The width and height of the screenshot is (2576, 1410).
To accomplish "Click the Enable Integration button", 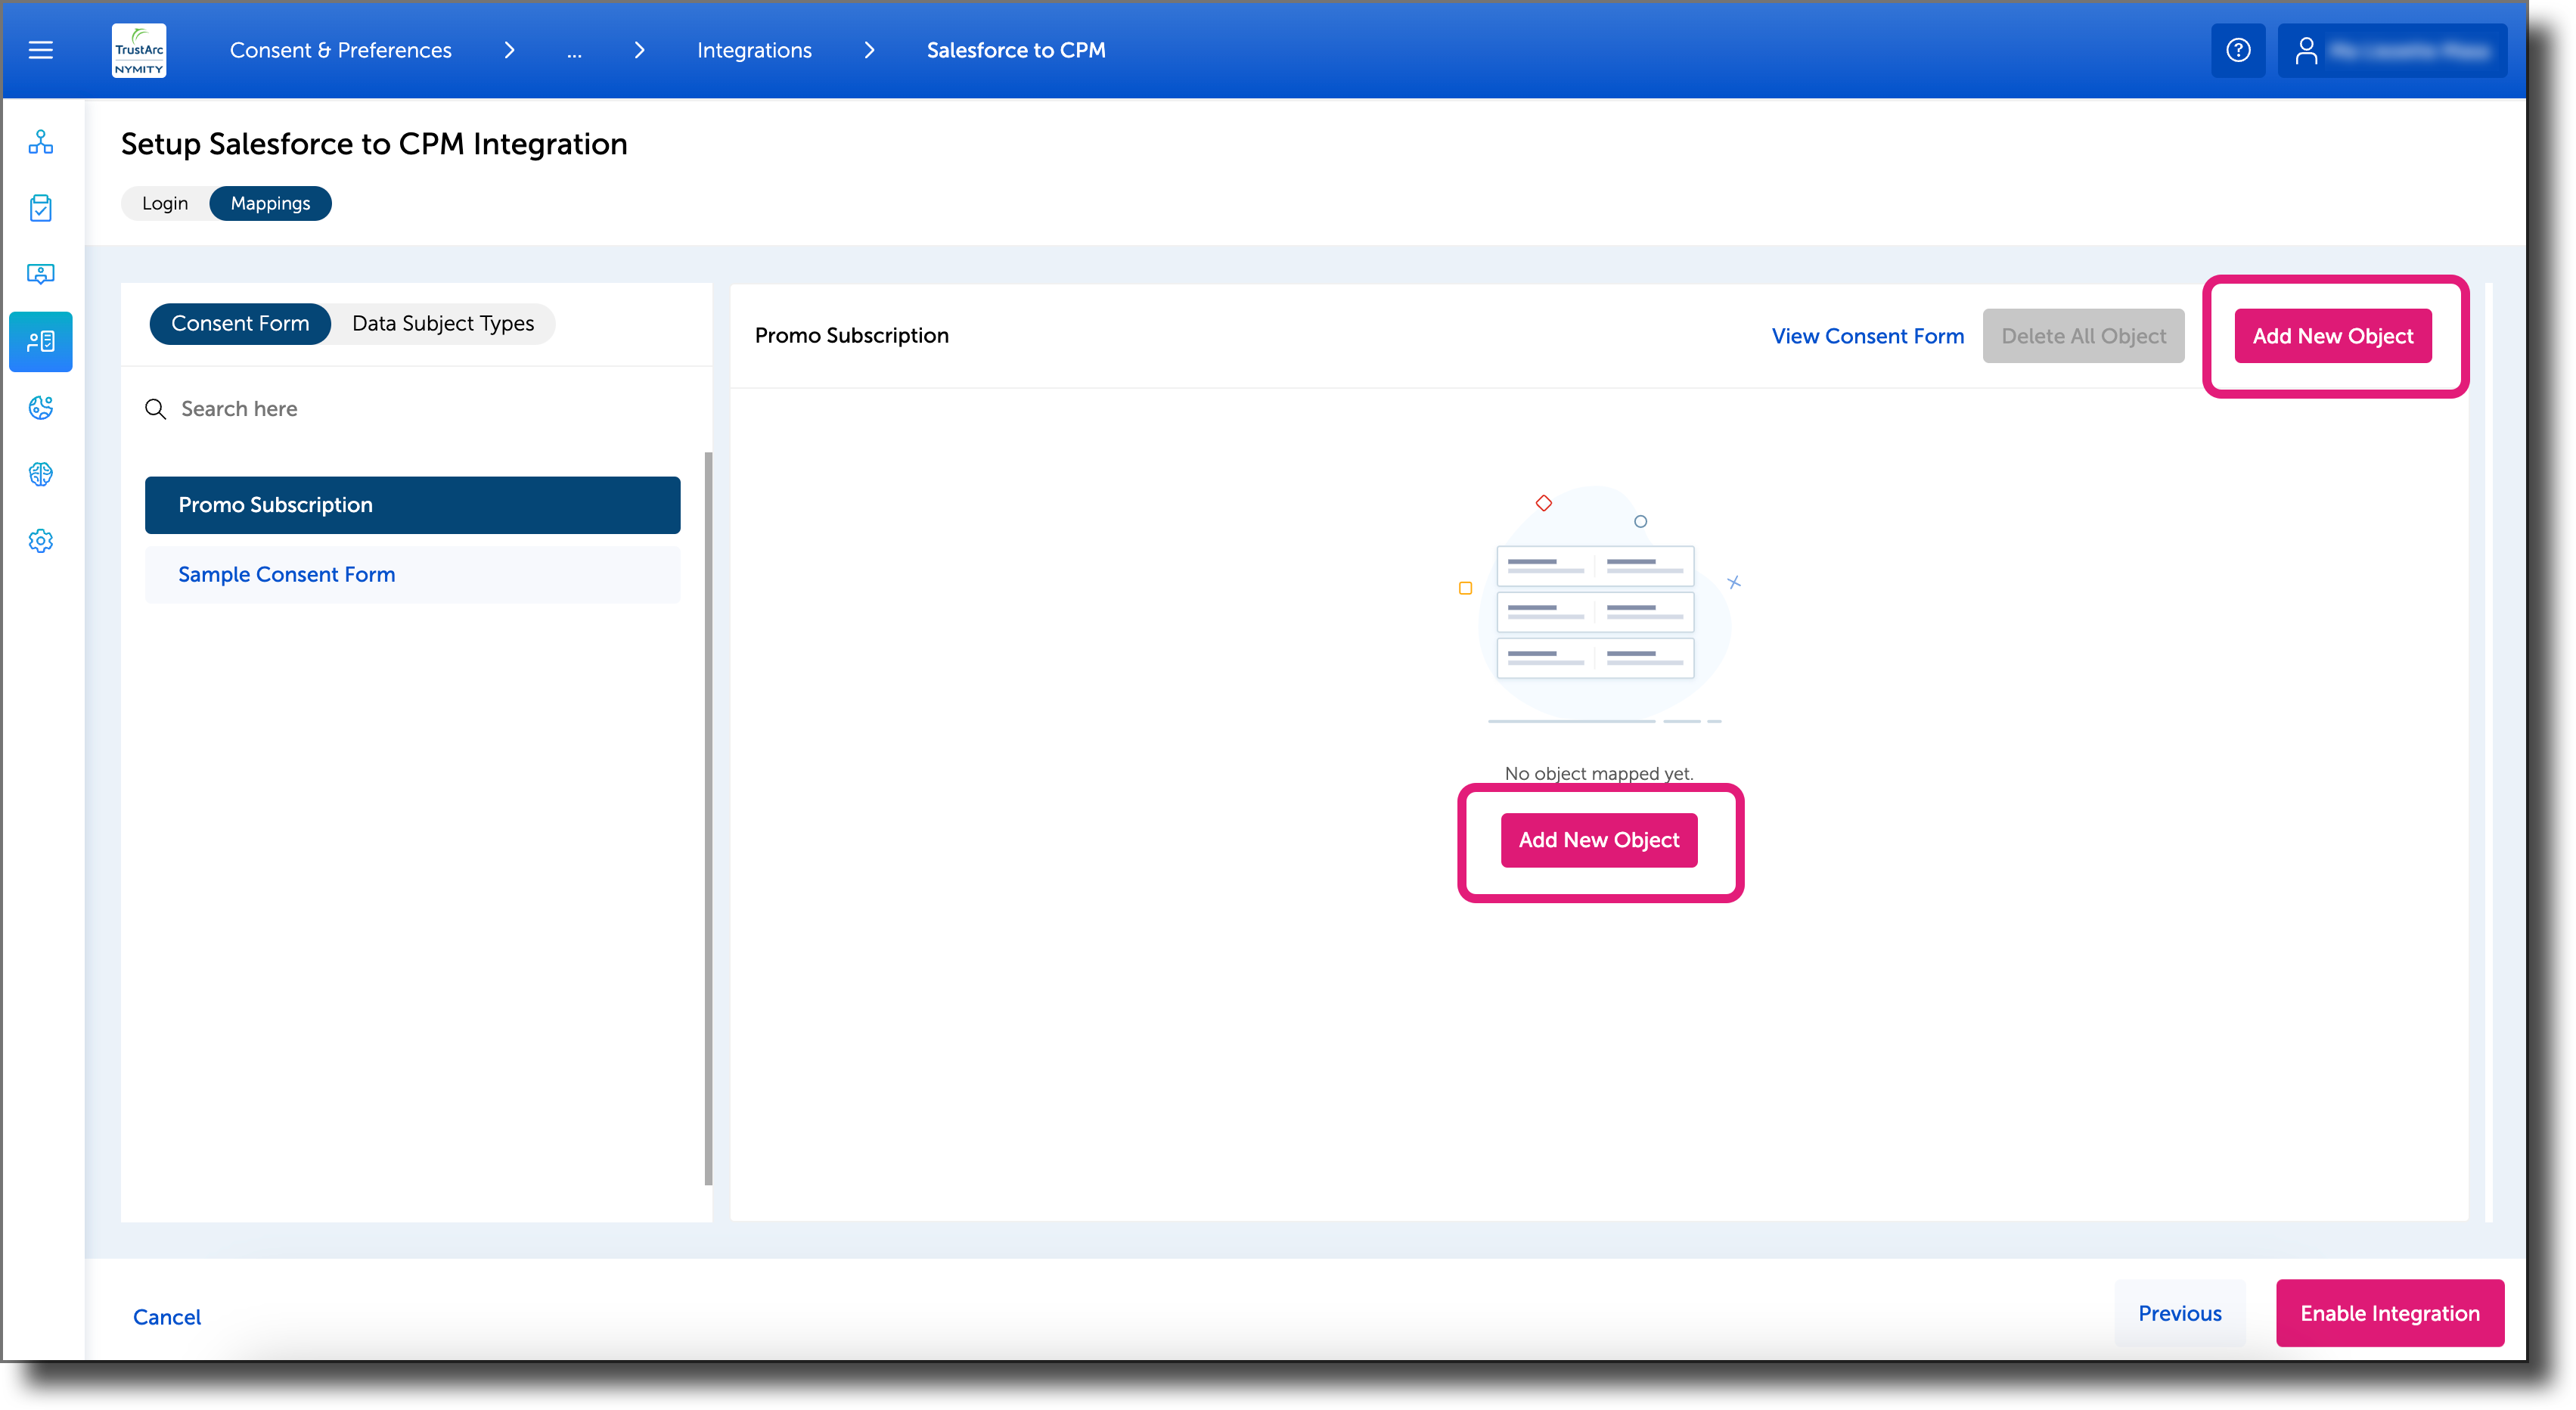I will tap(2389, 1313).
